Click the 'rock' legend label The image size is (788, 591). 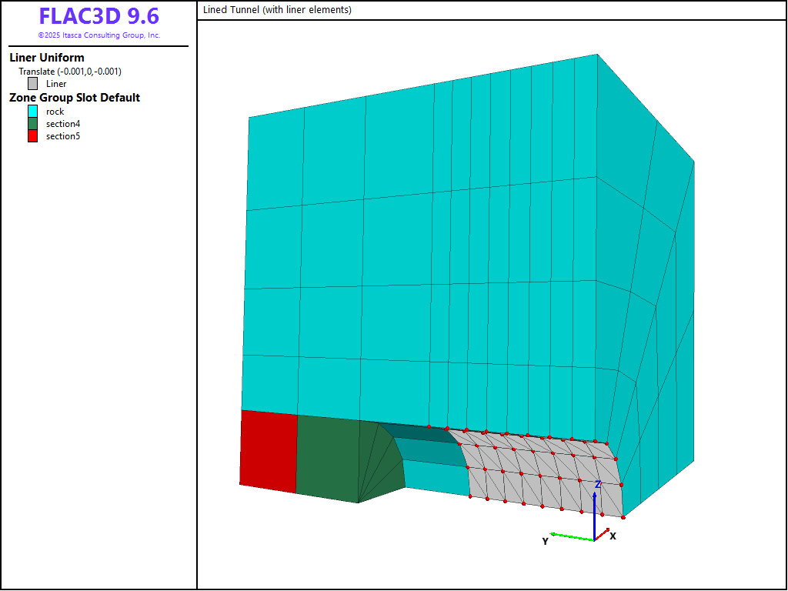point(55,112)
